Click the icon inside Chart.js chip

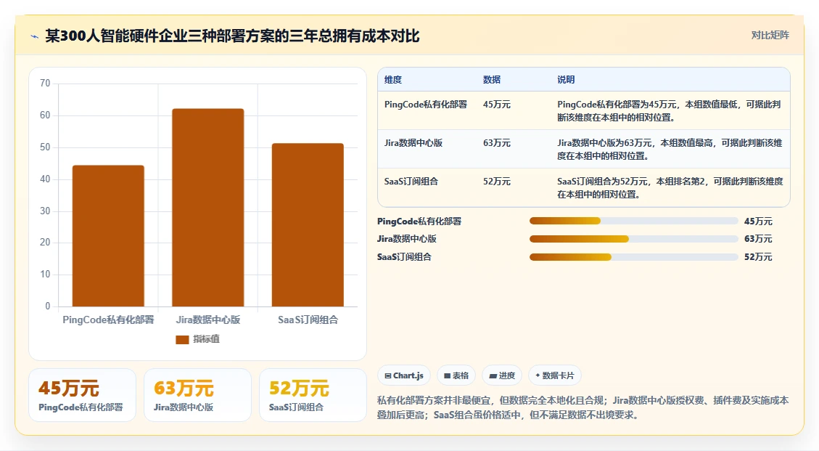pyautogui.click(x=388, y=375)
